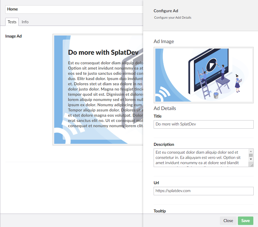The height and width of the screenshot is (227, 258).
Task: Switch to the Info tab
Action: tap(25, 22)
